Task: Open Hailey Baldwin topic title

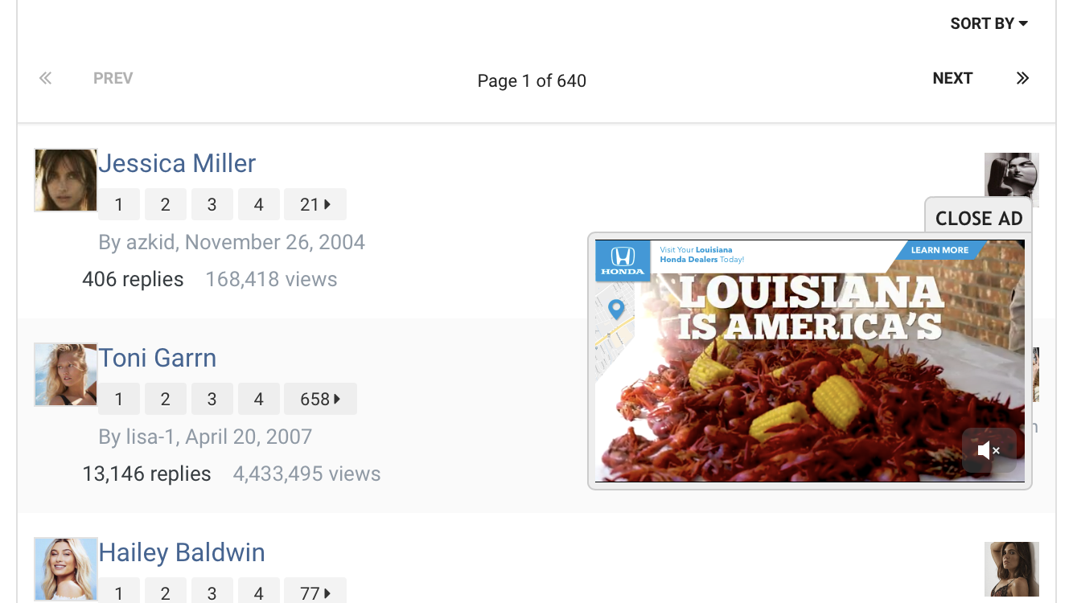Action: pyautogui.click(x=182, y=552)
